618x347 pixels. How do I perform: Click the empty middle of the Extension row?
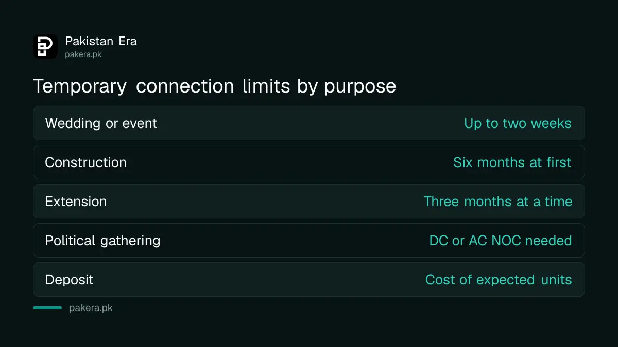[265, 202]
